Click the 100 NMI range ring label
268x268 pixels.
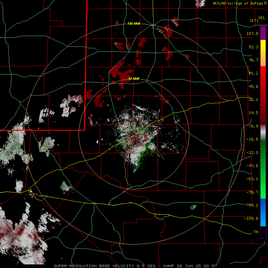pos(134,24)
